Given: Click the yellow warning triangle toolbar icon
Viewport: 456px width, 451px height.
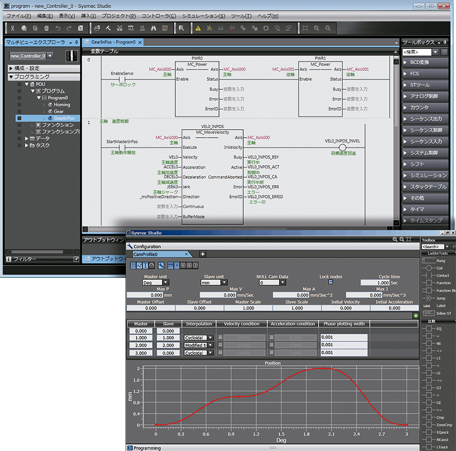Looking at the screenshot, I should tap(198, 28).
